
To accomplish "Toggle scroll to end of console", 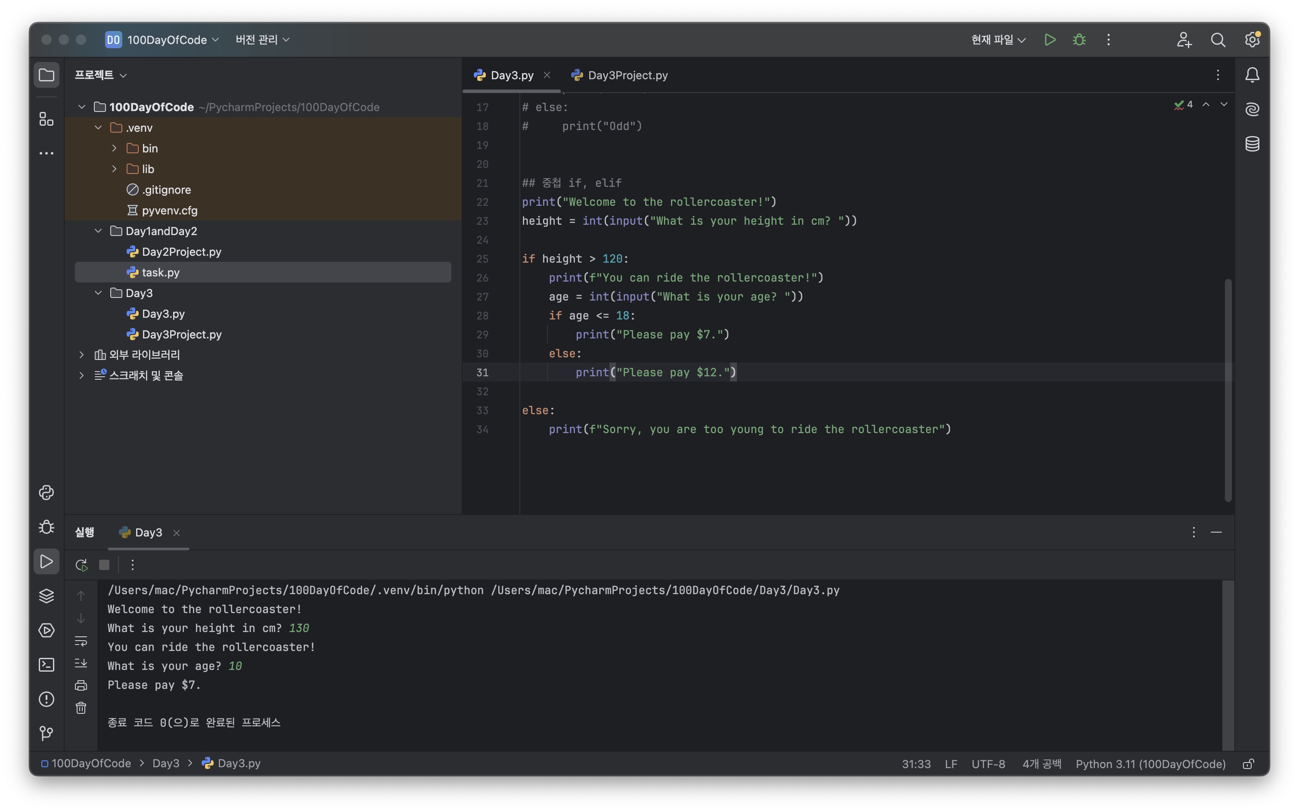I will click(81, 663).
